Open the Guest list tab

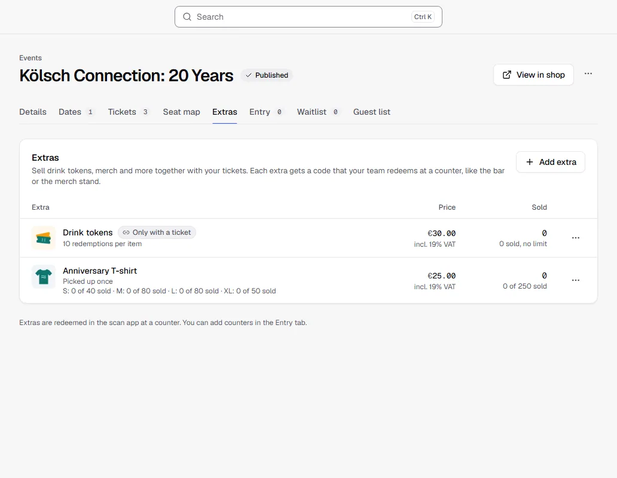coord(371,112)
